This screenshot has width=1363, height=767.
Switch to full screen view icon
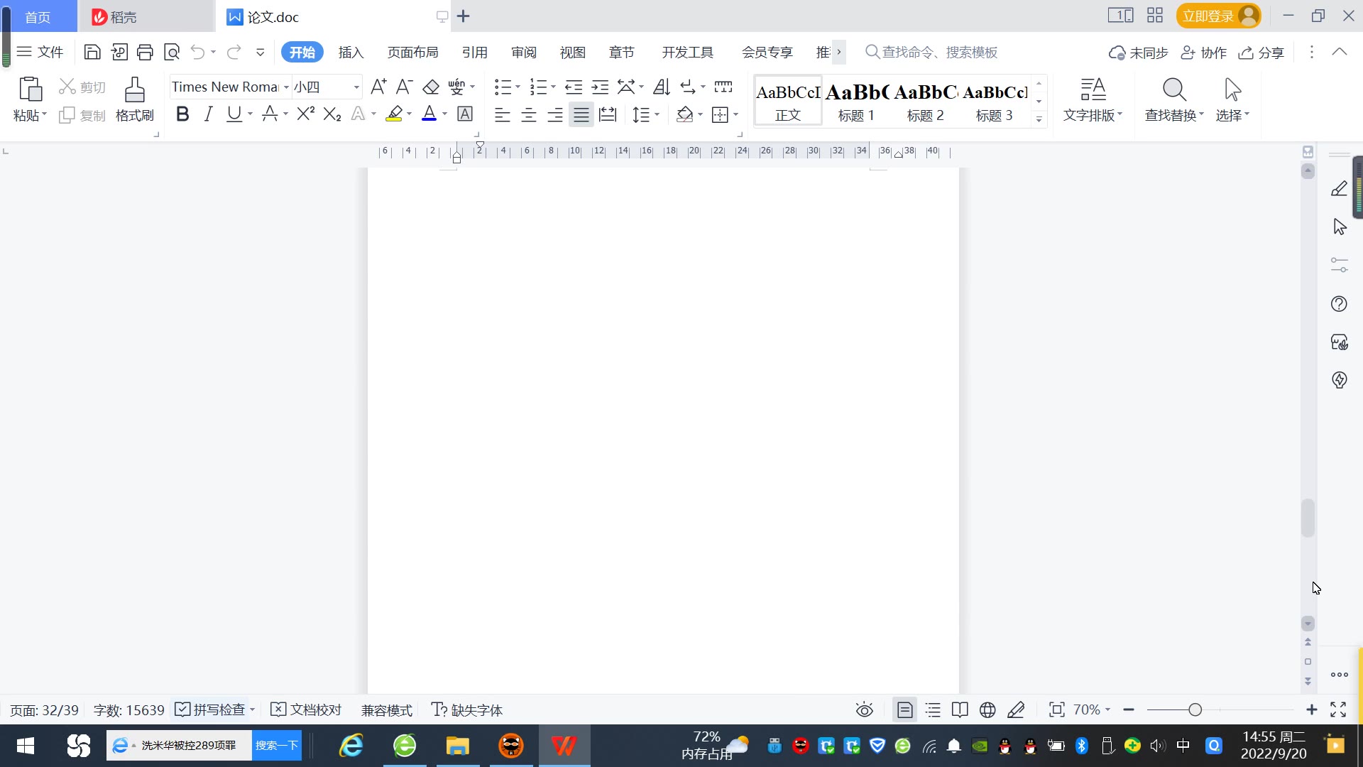pyautogui.click(x=1338, y=709)
